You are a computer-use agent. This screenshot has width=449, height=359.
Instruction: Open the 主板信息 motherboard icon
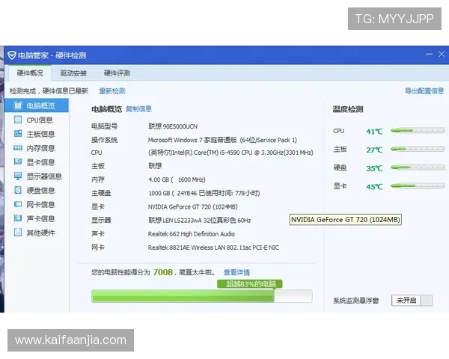[18, 133]
